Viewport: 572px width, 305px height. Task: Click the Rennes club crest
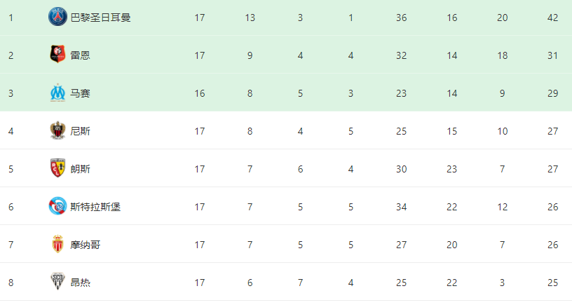click(x=57, y=55)
